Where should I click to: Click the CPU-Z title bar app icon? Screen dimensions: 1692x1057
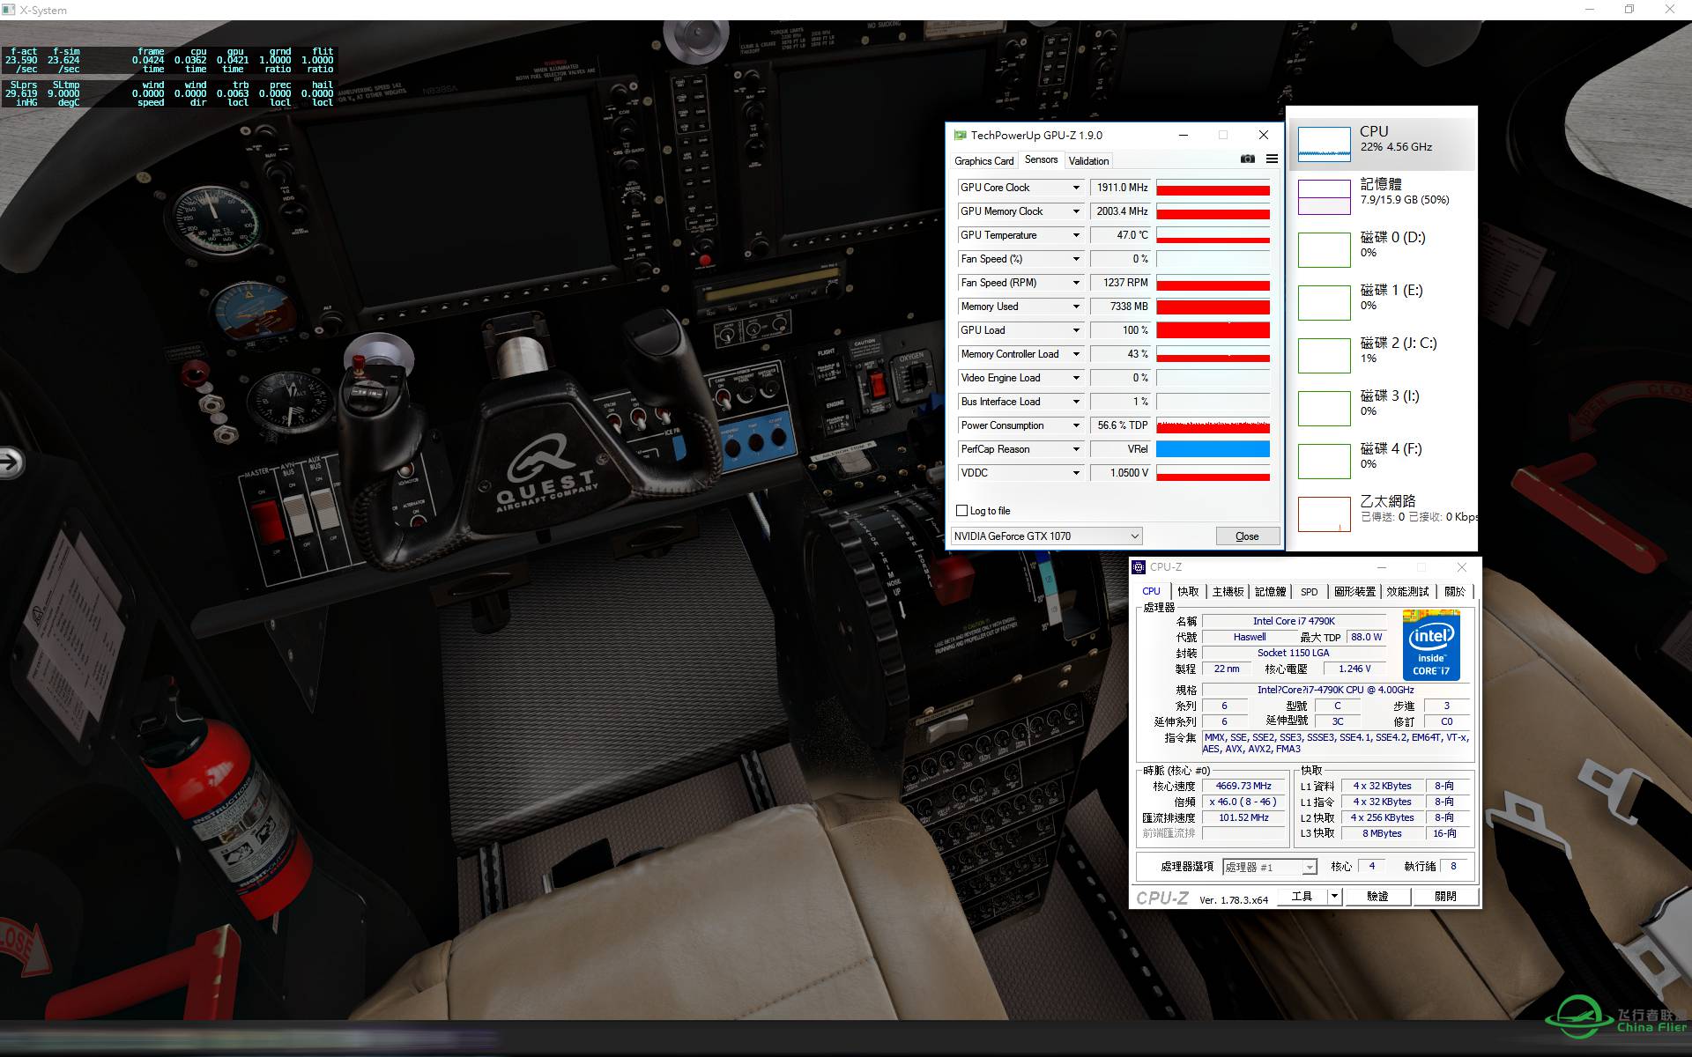tap(1139, 567)
